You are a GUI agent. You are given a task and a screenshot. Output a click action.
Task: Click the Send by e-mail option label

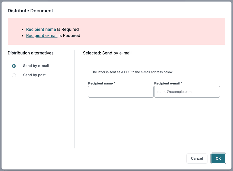(36, 66)
